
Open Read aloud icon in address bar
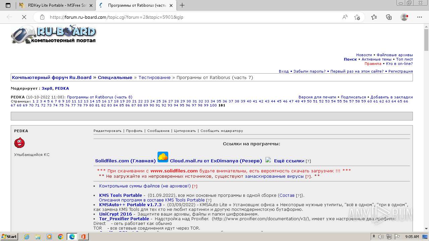[x=345, y=17]
